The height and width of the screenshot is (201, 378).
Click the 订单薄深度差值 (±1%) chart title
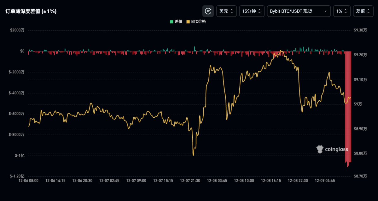tap(31, 11)
